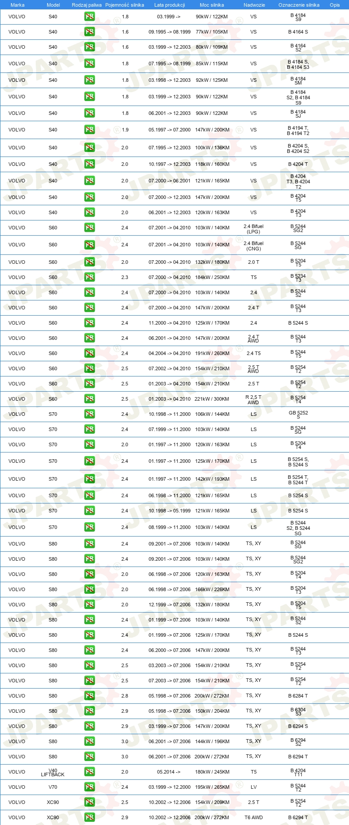Click fuel icon in S60 191kW / 260KM row
349x825 pixels.
click(89, 353)
